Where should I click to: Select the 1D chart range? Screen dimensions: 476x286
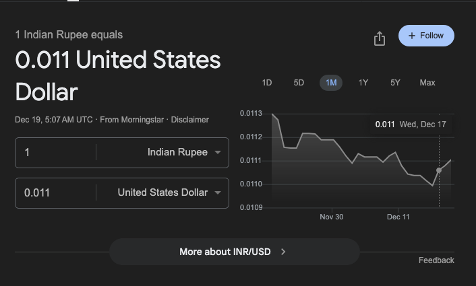pos(267,83)
